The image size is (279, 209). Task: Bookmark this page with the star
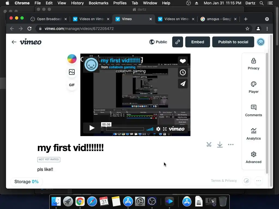coord(247,29)
